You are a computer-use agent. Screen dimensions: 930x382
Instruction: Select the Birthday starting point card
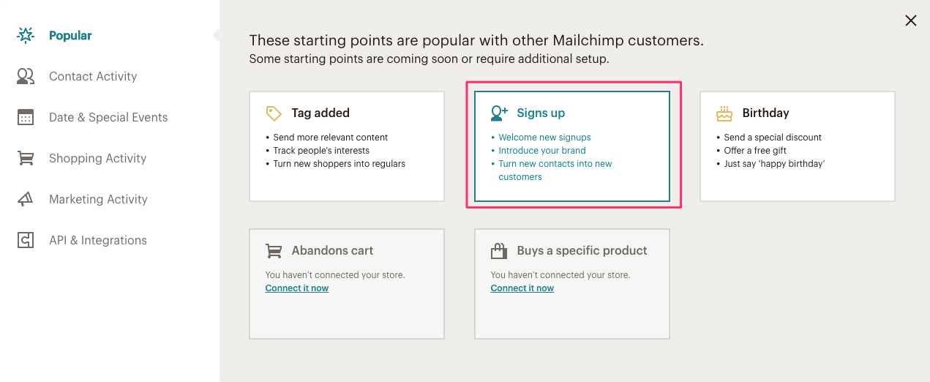797,146
